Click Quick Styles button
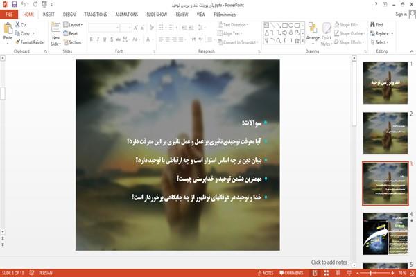416x277 pixels. point(327,34)
